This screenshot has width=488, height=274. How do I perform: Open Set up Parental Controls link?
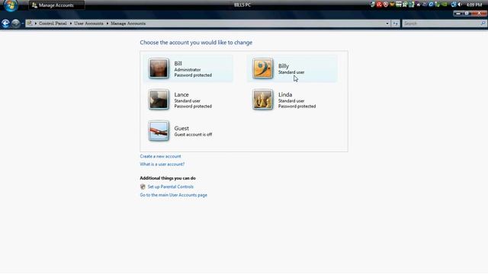[x=171, y=186]
